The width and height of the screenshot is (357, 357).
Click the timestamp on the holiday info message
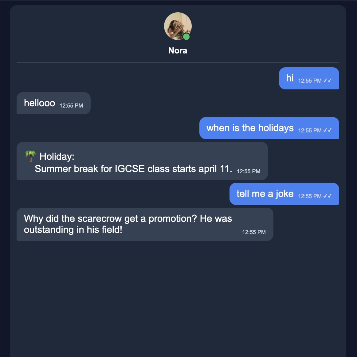tap(248, 171)
